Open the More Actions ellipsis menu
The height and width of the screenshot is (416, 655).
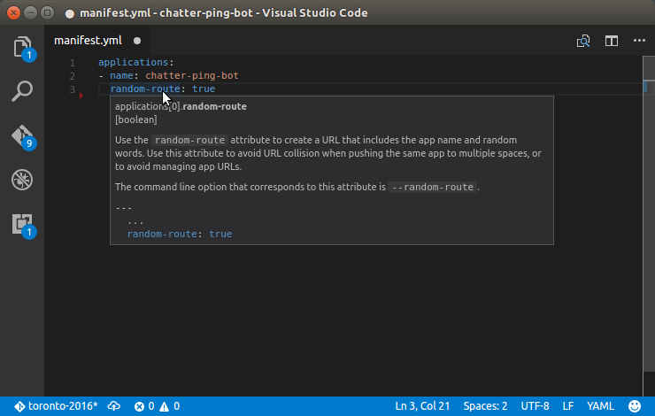point(639,41)
